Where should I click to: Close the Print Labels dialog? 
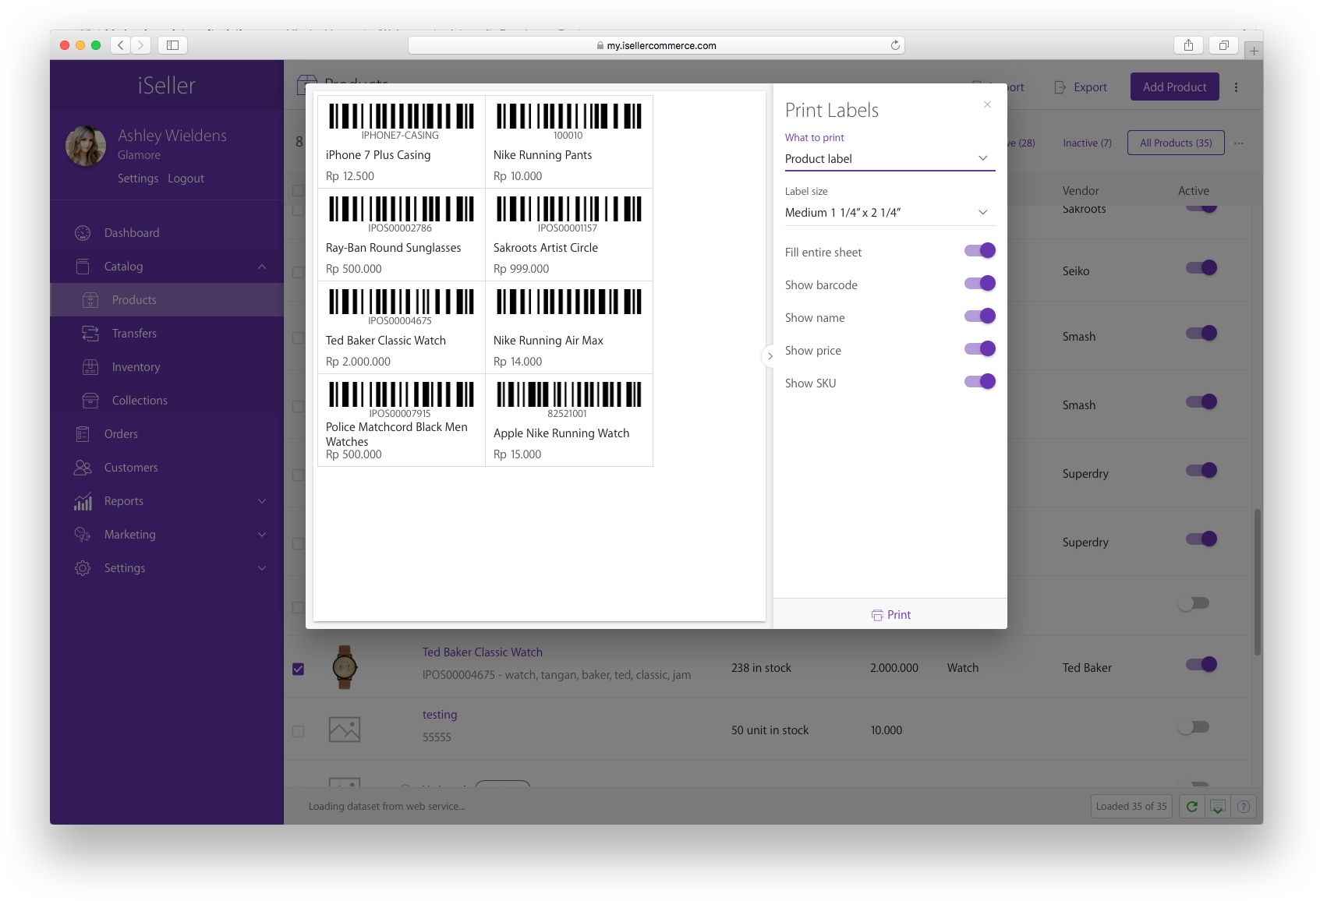(x=987, y=104)
